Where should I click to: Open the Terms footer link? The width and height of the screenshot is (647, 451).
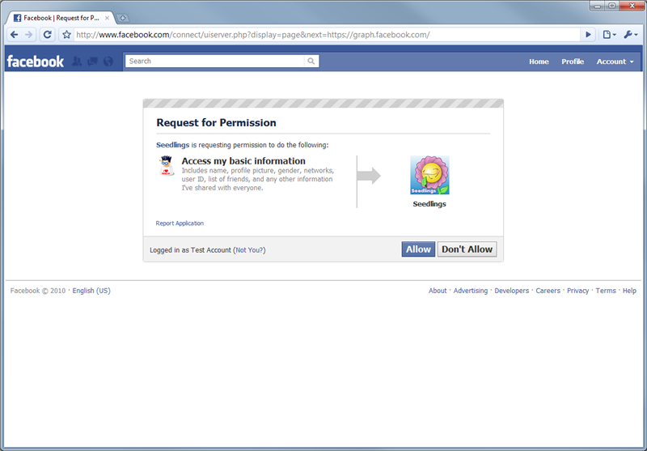(x=606, y=291)
